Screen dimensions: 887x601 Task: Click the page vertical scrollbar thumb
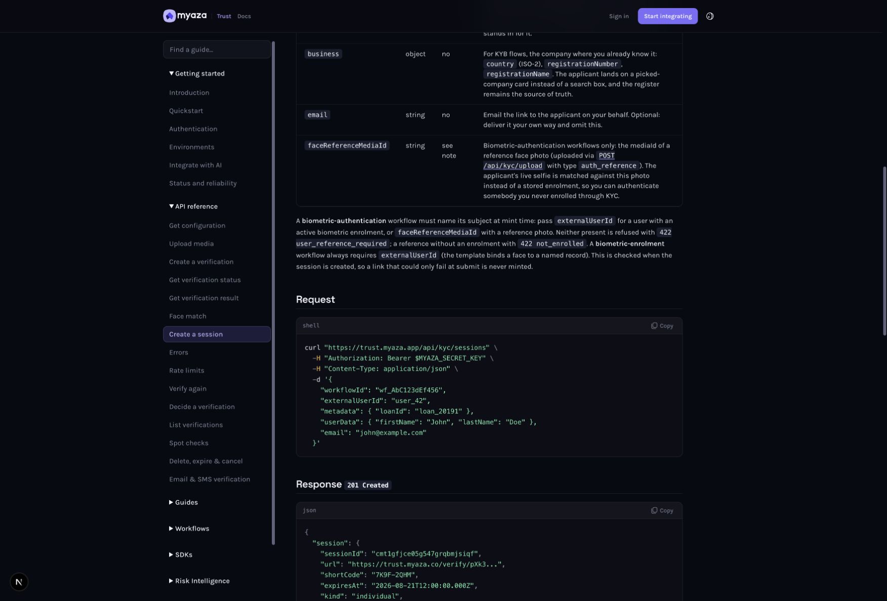coord(884,251)
